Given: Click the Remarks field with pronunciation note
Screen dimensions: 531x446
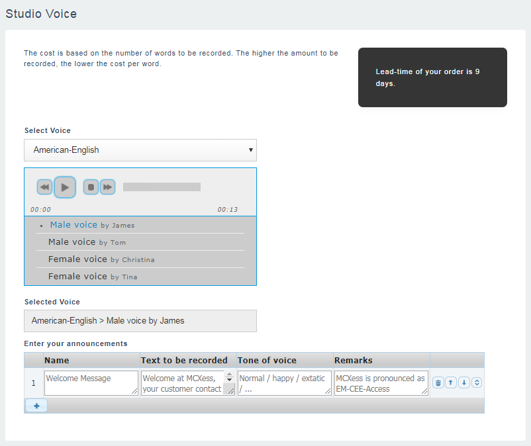Looking at the screenshot, I should click(381, 383).
